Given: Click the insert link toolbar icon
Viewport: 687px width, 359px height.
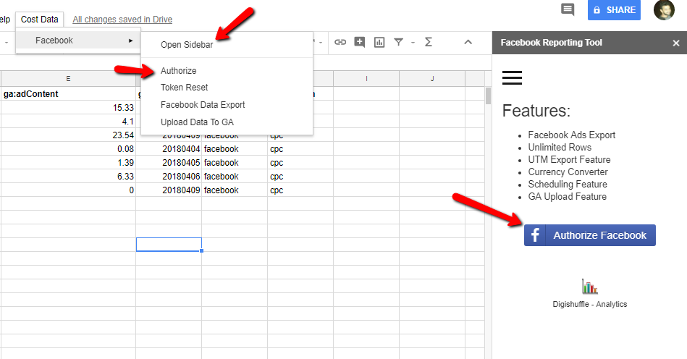Looking at the screenshot, I should pos(340,42).
